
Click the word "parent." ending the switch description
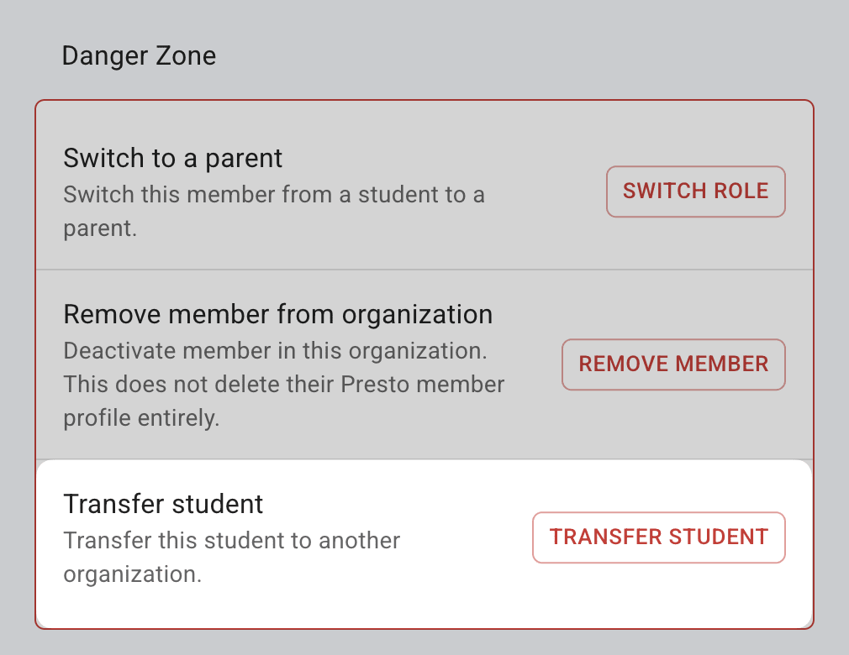pyautogui.click(x=100, y=229)
